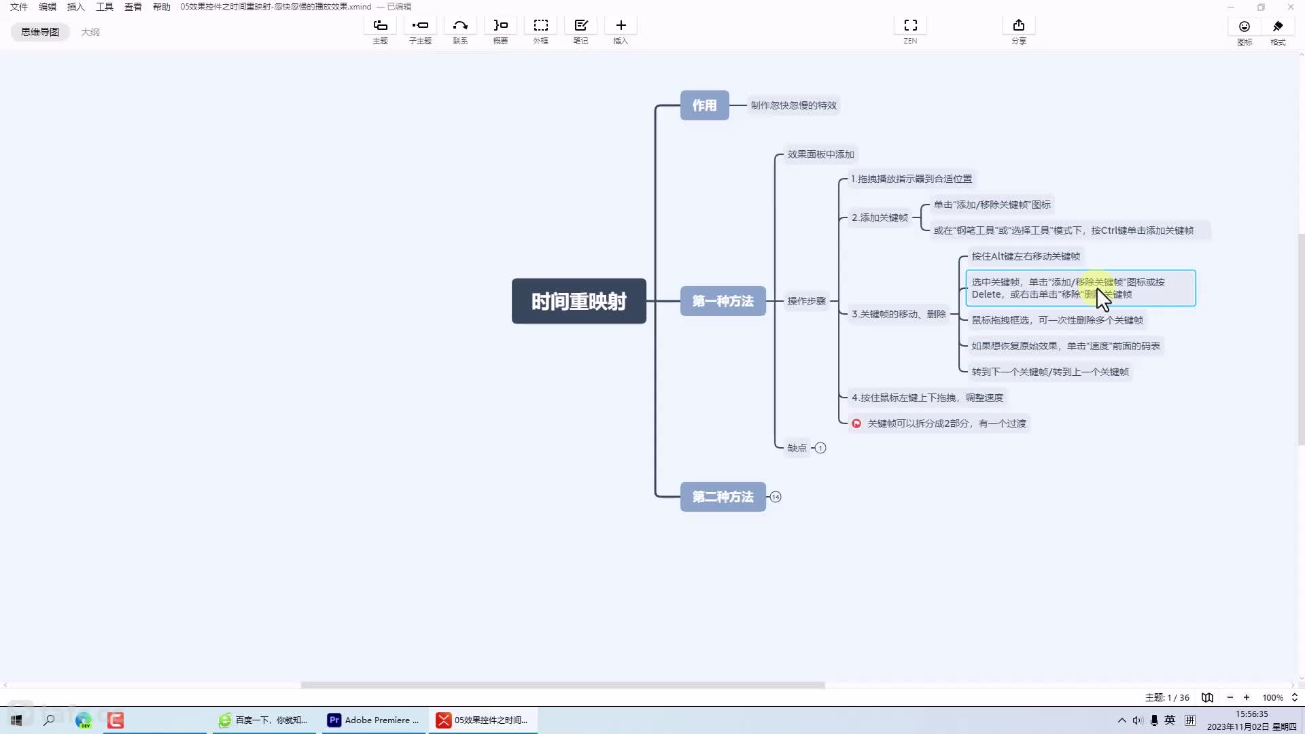Toggle the 拼 IME mode indicator
The width and height of the screenshot is (1305, 734).
(1190, 720)
